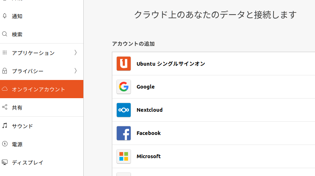Click the monitor icon beside ディスプレイ

click(5, 162)
